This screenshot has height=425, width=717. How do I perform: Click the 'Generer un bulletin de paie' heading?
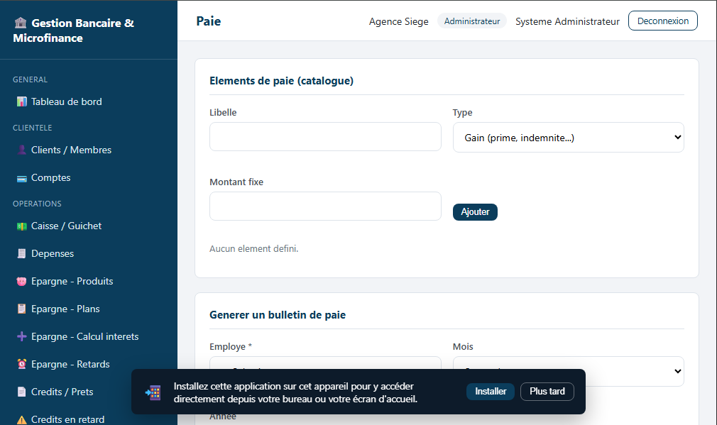click(278, 315)
